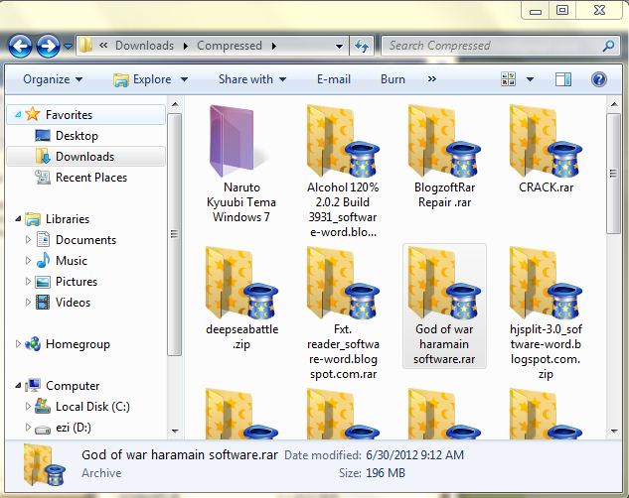Change view with the views icon
Viewport: 629px width, 498px height.
[508, 78]
